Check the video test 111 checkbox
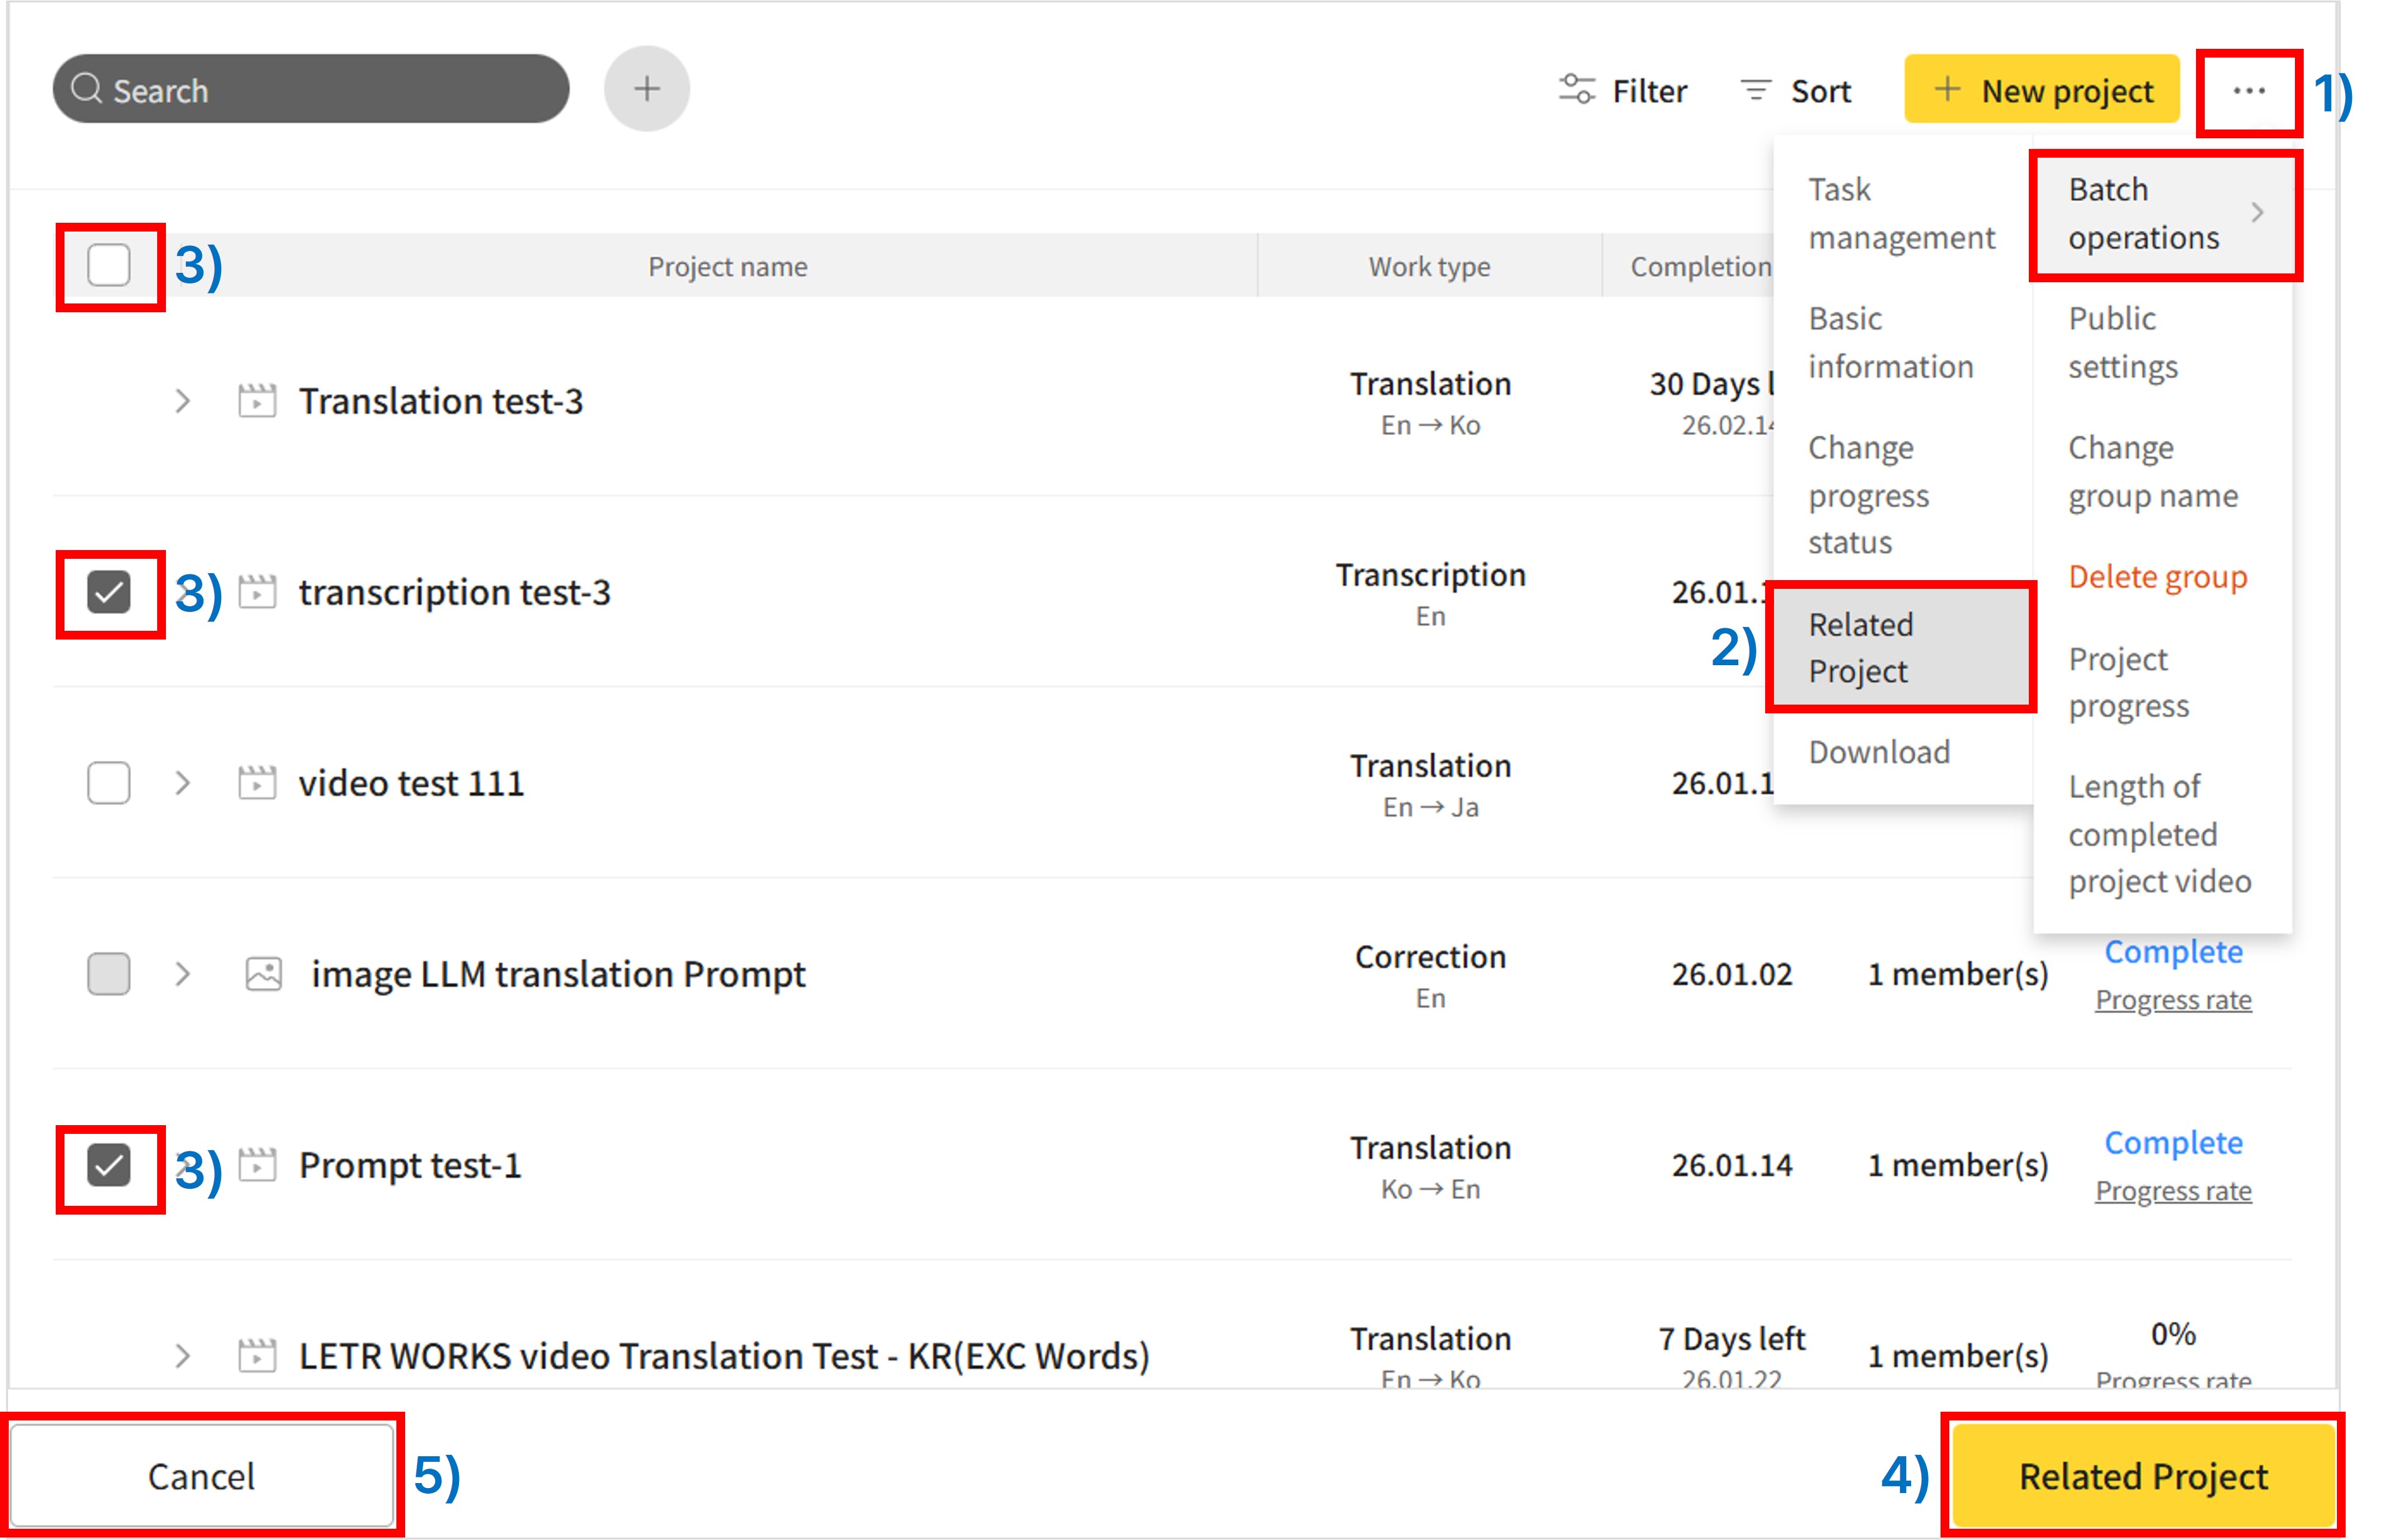Screen dimensions: 2392x1540 (109, 783)
